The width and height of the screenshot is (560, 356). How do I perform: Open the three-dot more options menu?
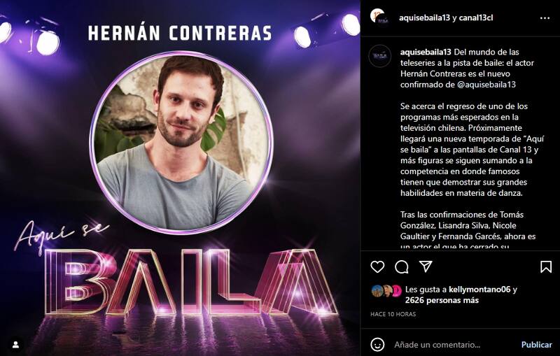click(x=545, y=18)
